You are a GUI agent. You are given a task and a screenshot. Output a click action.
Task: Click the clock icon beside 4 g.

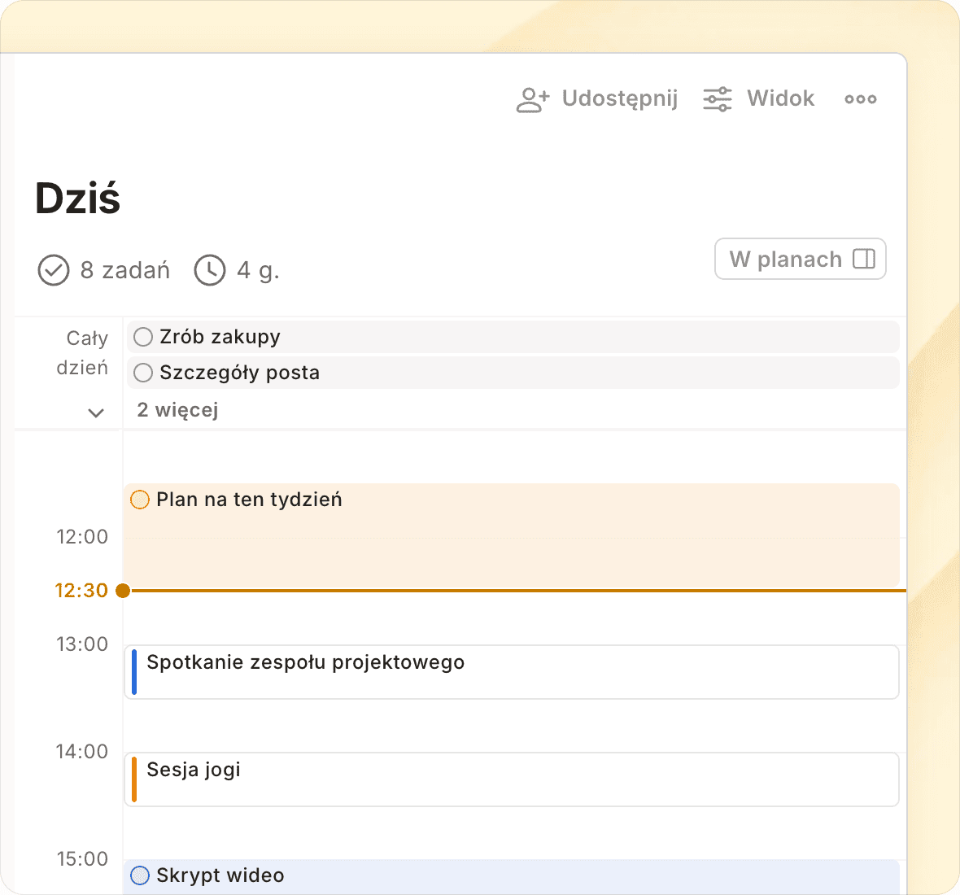210,270
